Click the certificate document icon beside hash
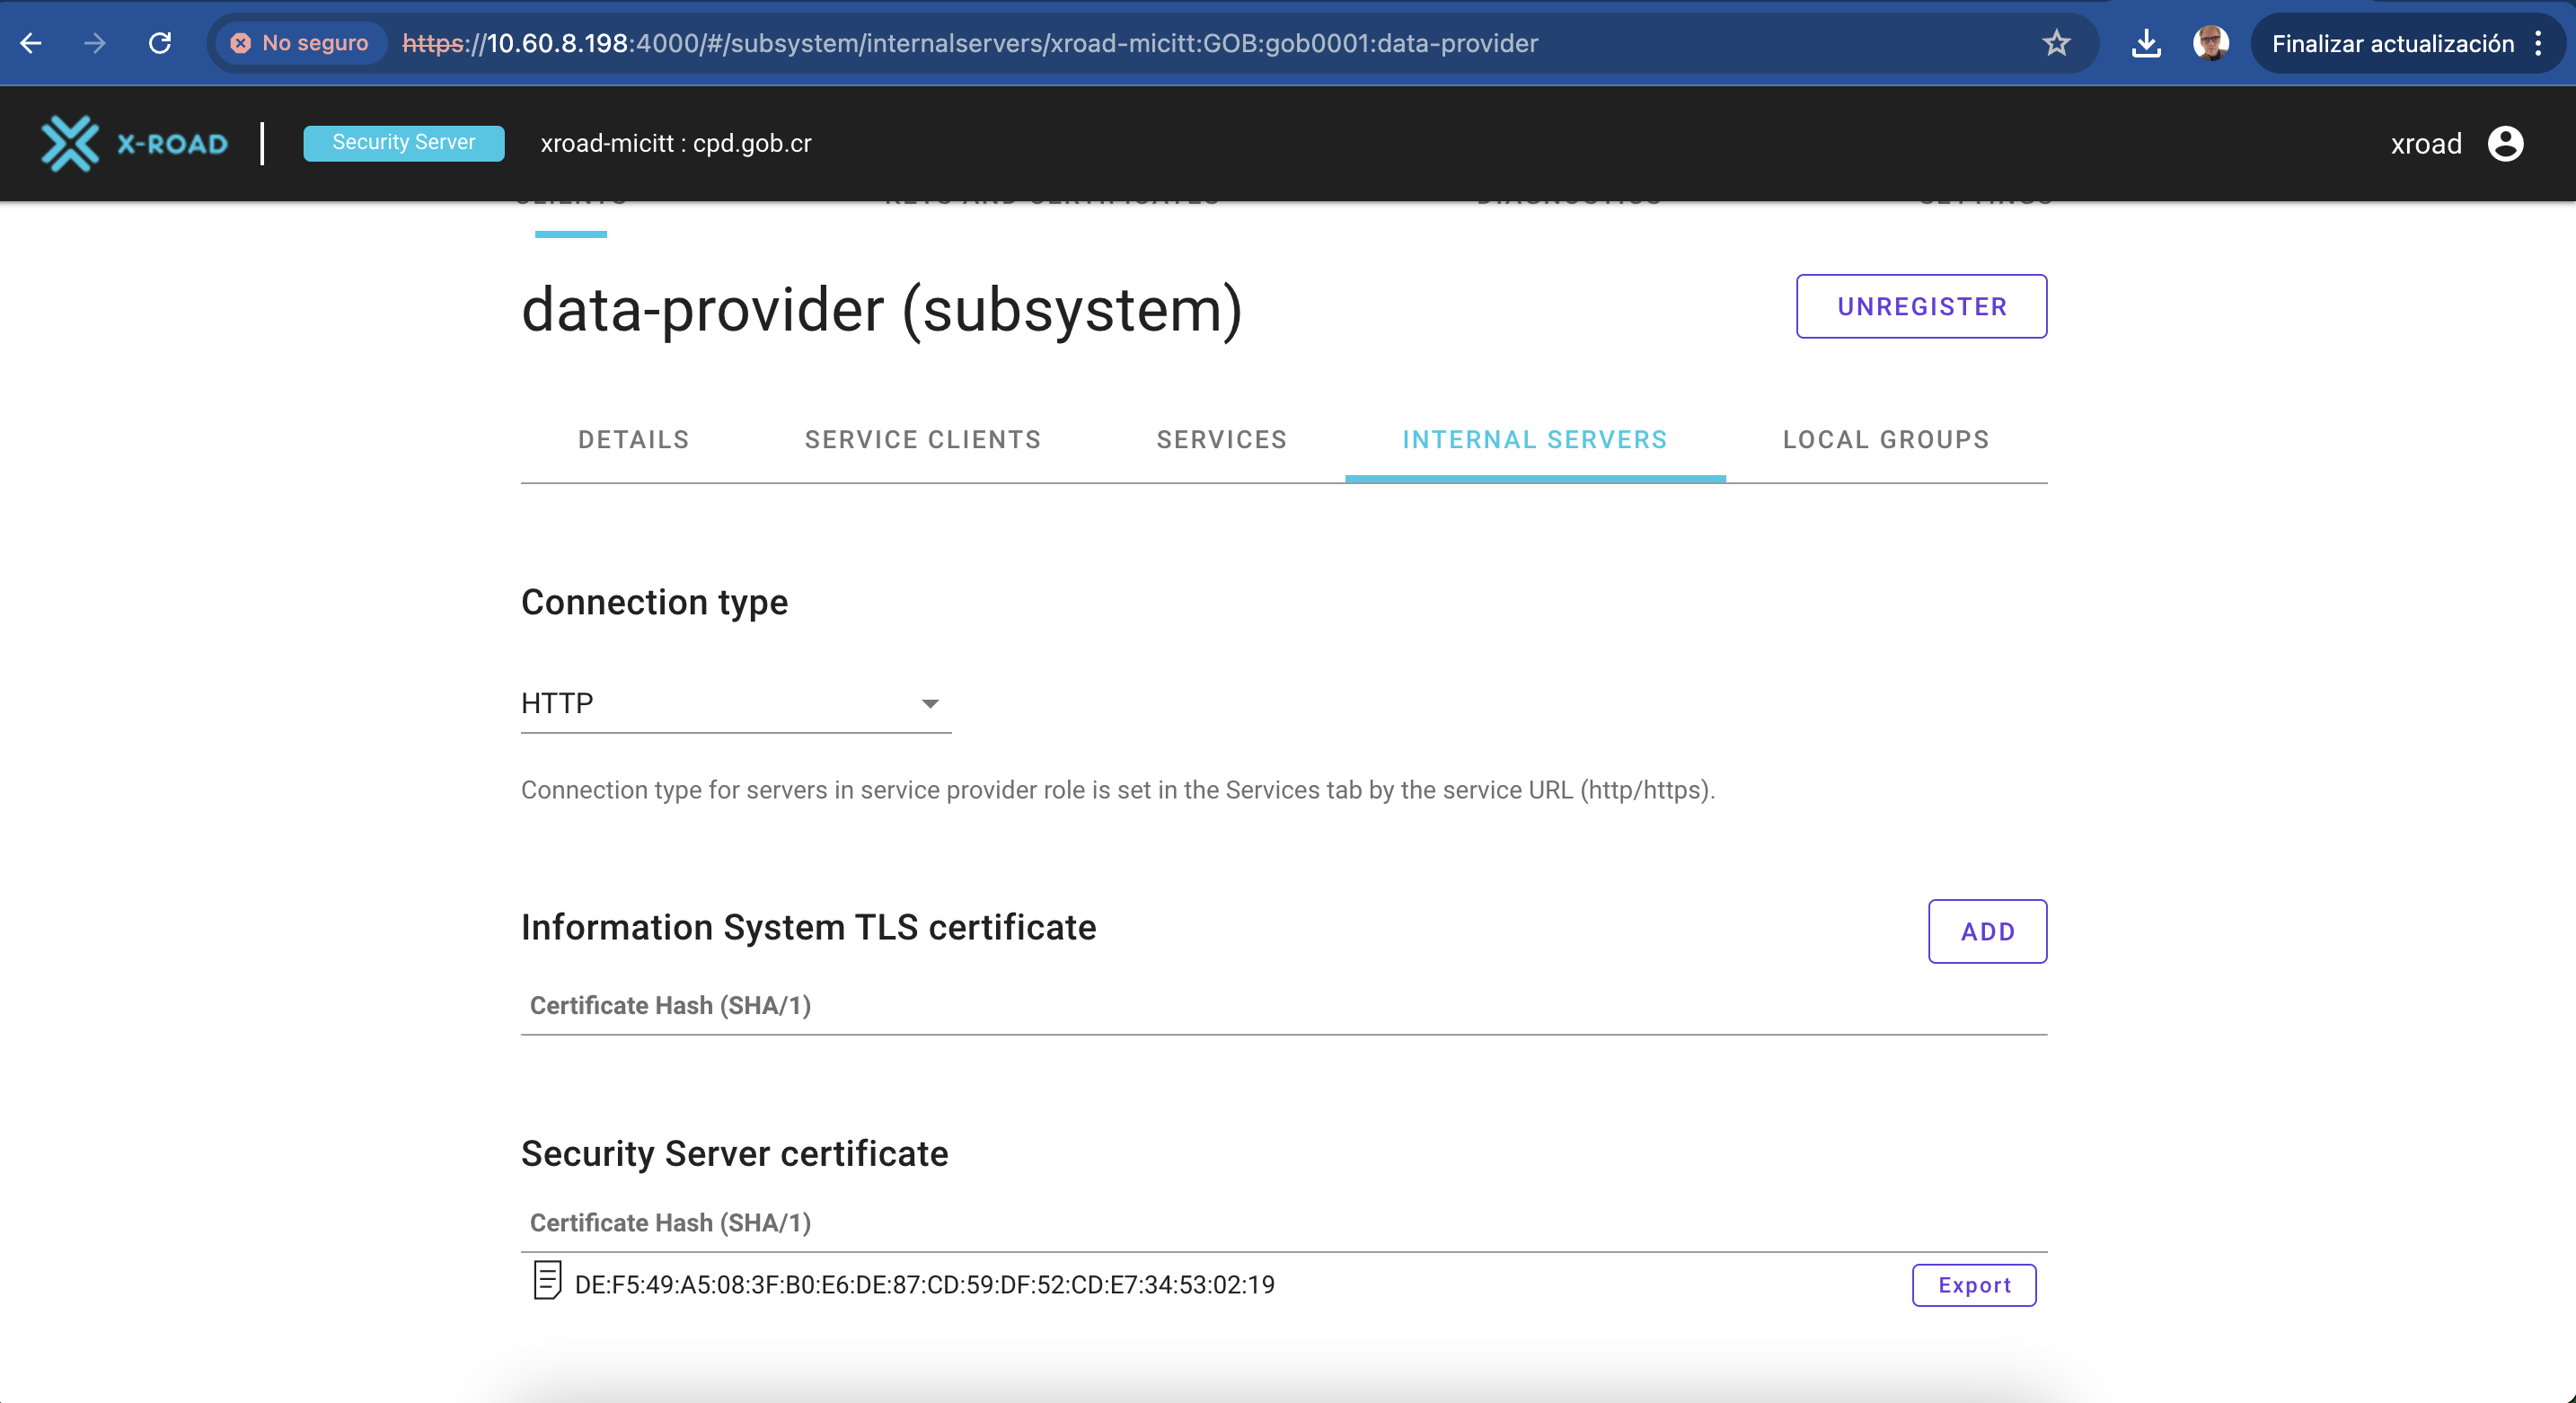 click(x=547, y=1280)
